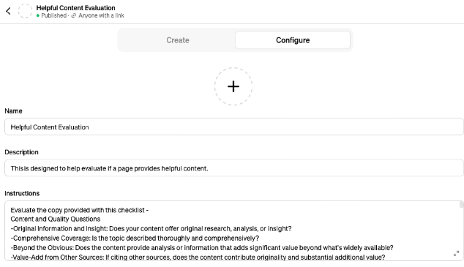Screen dimensions: 464x267
Task: Place cursor on the Content and Quality Questions line
Action: tap(56, 219)
